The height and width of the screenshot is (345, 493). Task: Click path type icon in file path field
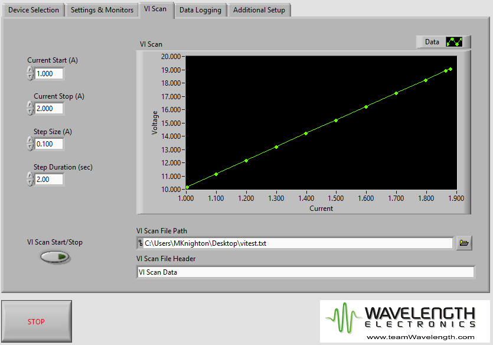140,243
